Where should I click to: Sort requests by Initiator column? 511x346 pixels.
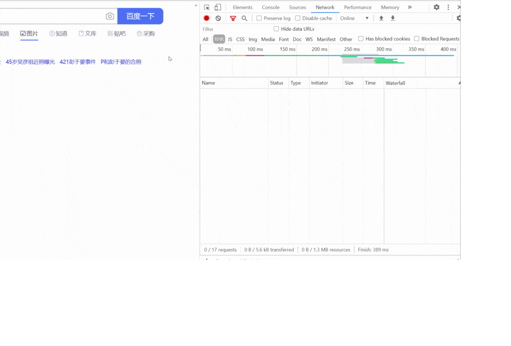(x=326, y=83)
